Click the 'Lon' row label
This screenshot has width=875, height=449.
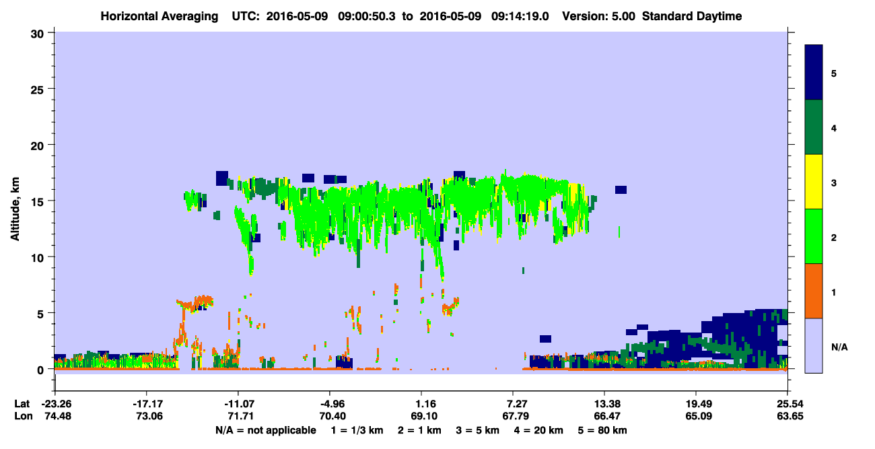pos(22,416)
